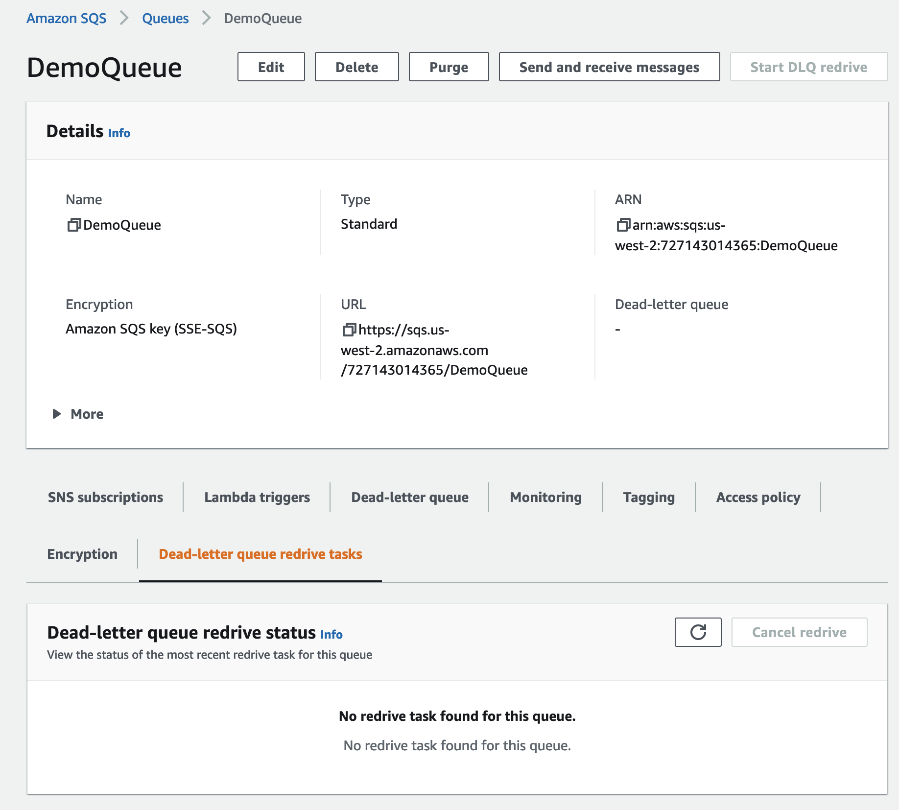Open the Dead-letter queue tab
Viewport: 899px width, 810px height.
[x=410, y=497]
